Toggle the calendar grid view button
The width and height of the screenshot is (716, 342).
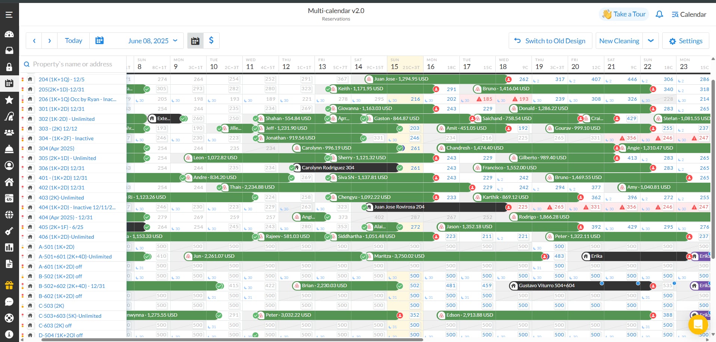[x=195, y=41]
